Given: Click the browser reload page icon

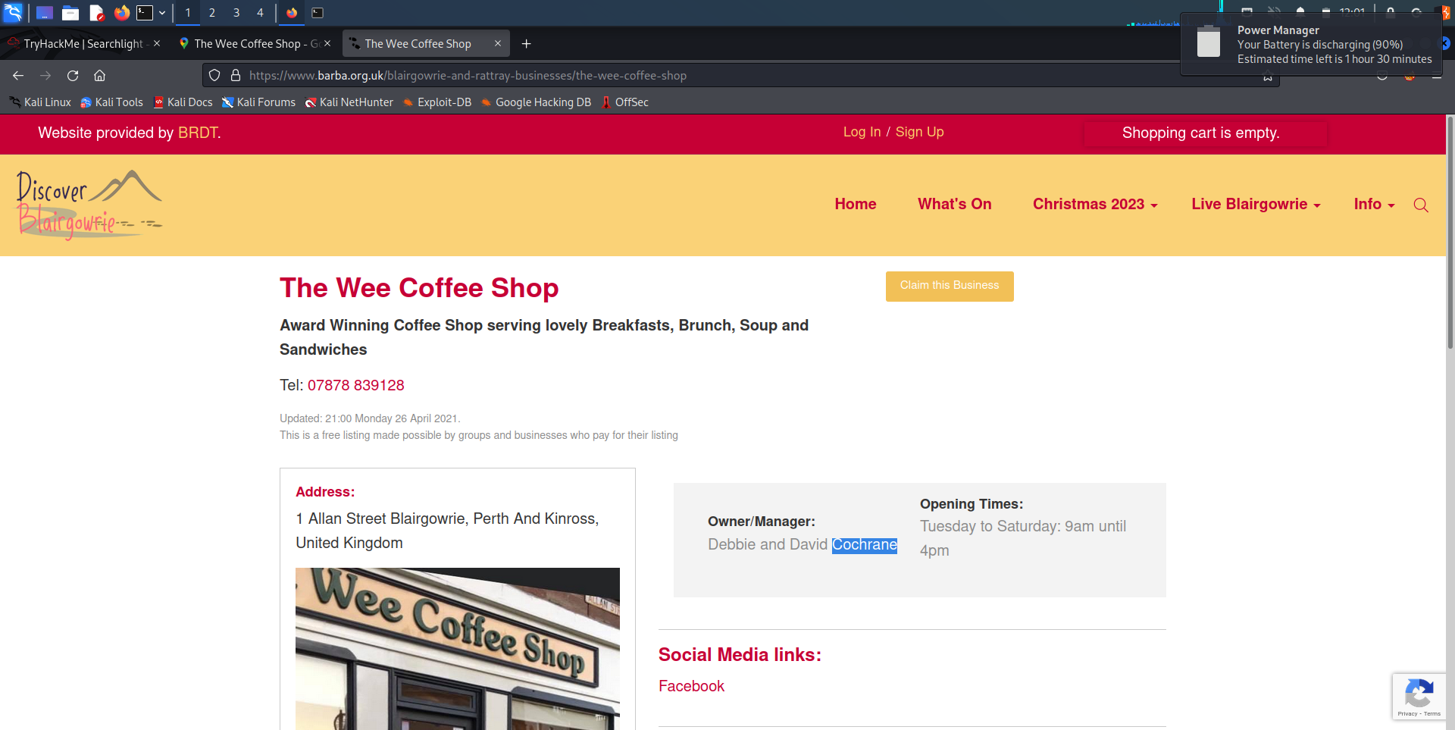Looking at the screenshot, I should pyautogui.click(x=73, y=76).
